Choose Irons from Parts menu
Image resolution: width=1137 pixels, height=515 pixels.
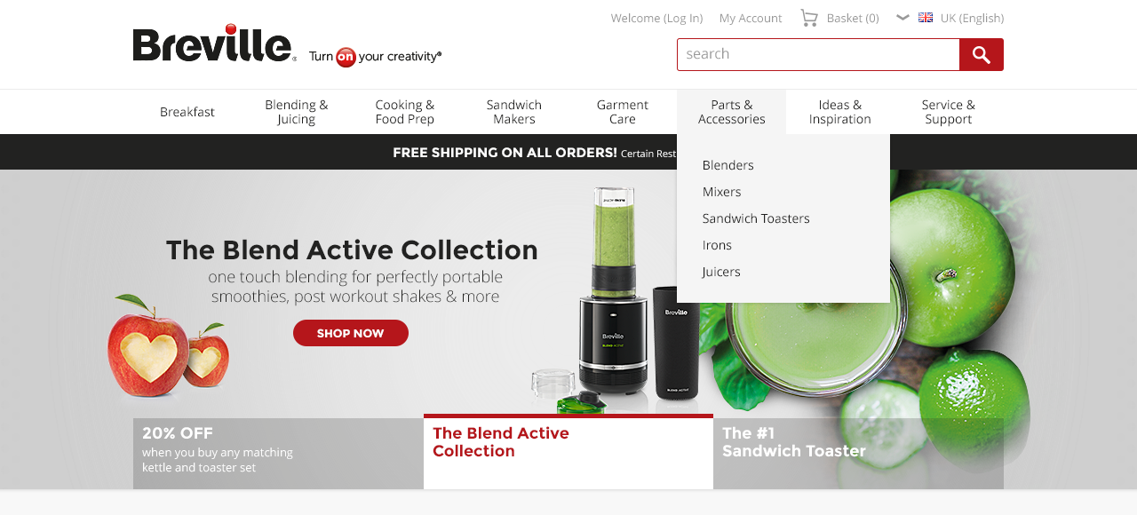pos(717,245)
